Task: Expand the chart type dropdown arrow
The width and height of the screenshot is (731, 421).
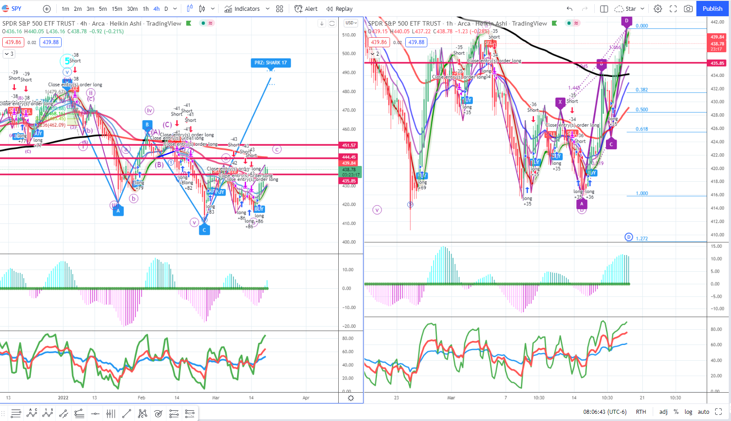Action: click(x=213, y=9)
